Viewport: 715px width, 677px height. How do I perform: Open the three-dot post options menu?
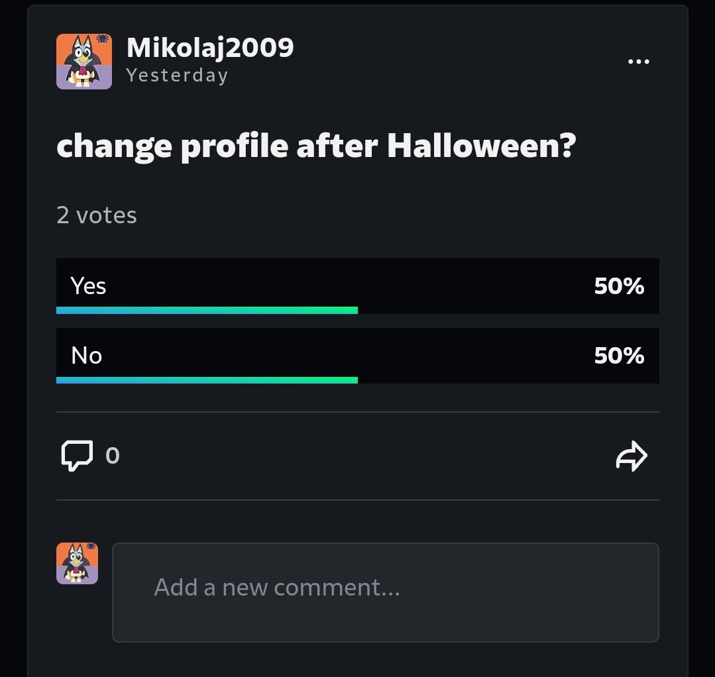tap(638, 62)
